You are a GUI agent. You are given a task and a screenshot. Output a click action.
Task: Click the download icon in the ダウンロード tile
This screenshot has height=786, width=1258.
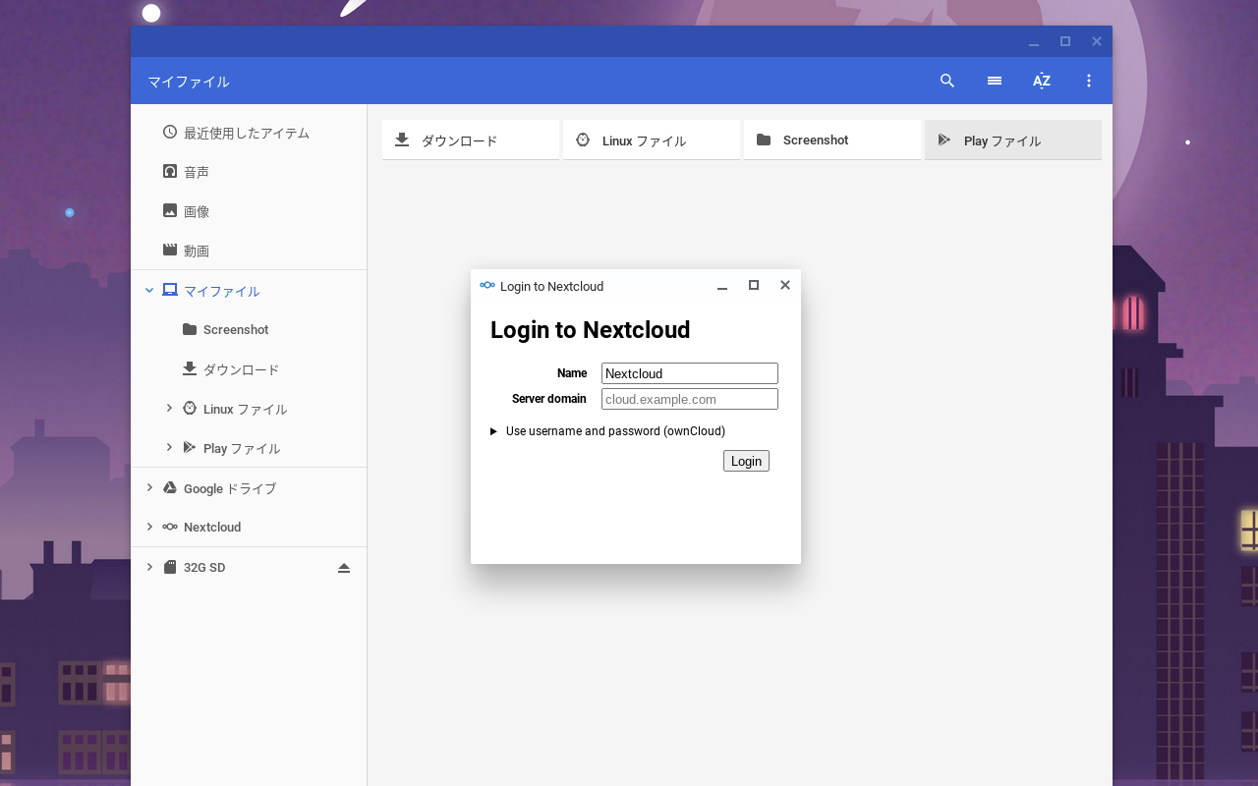pos(402,140)
